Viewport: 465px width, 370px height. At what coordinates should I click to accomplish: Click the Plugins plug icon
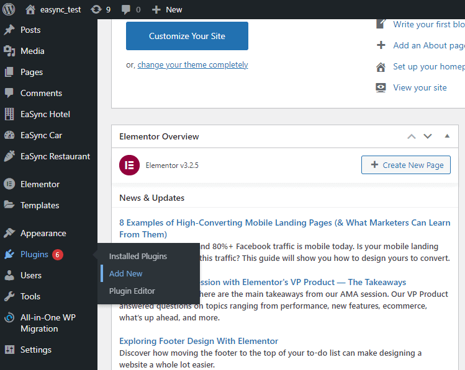pos(9,254)
